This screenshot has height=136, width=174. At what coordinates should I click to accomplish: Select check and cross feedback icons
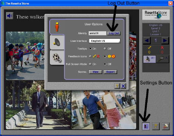click(90, 57)
